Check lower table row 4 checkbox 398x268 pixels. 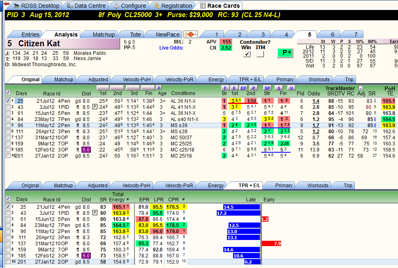point(8,225)
